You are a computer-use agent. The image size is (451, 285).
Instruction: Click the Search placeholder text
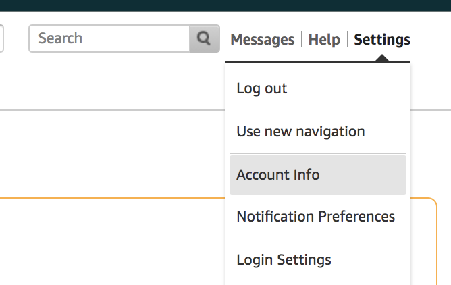pyautogui.click(x=60, y=38)
